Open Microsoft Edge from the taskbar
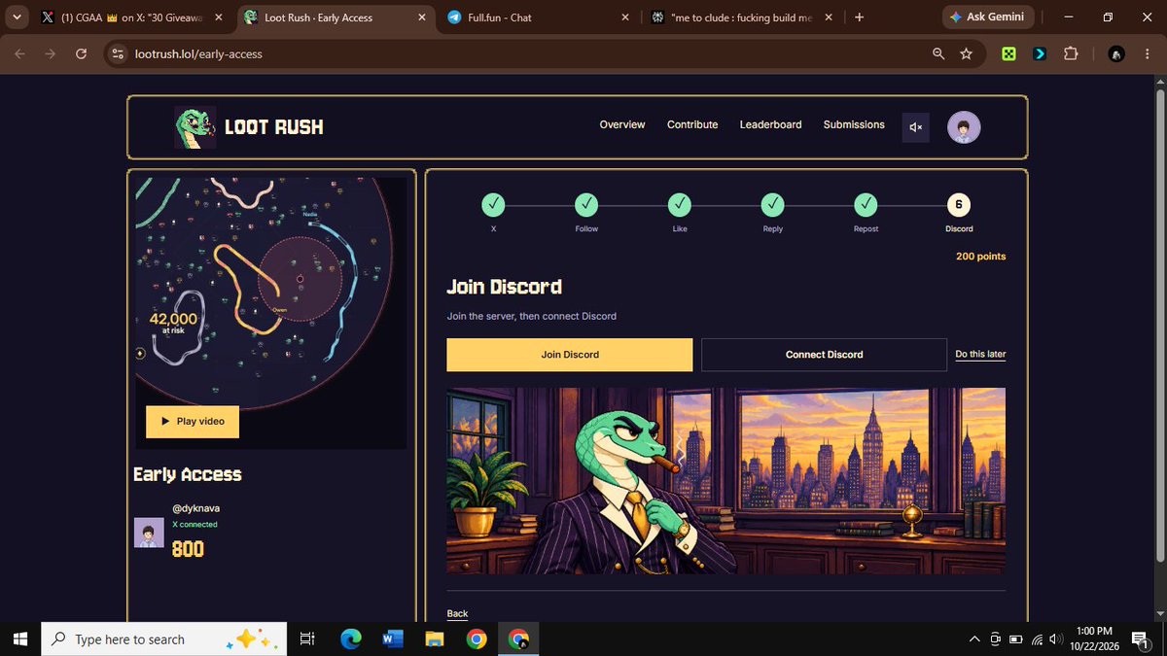 351,639
